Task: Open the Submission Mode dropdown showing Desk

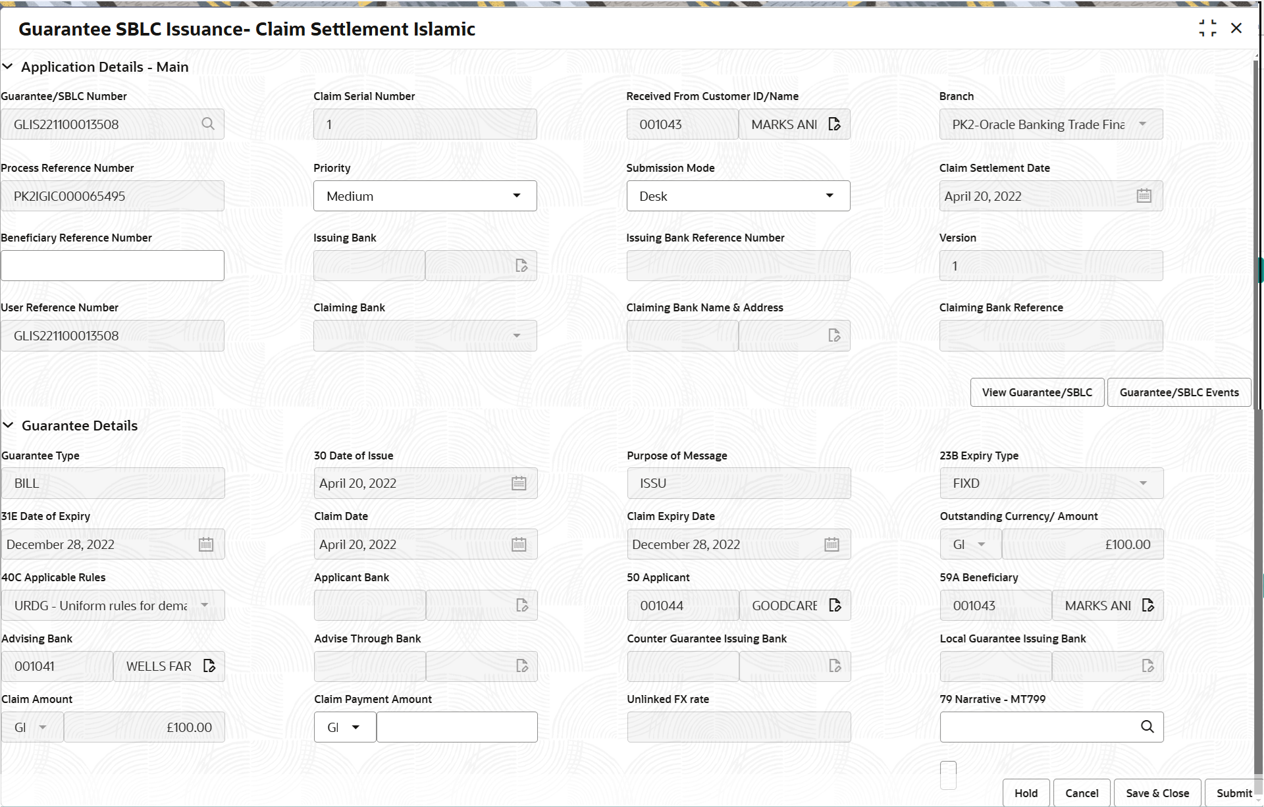Action: [x=738, y=196]
